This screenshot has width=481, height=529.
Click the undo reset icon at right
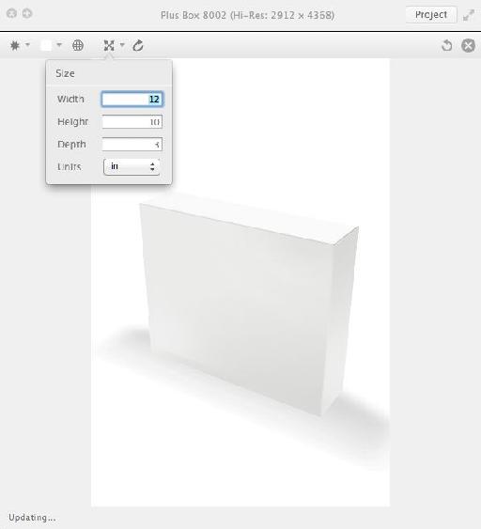(x=446, y=45)
